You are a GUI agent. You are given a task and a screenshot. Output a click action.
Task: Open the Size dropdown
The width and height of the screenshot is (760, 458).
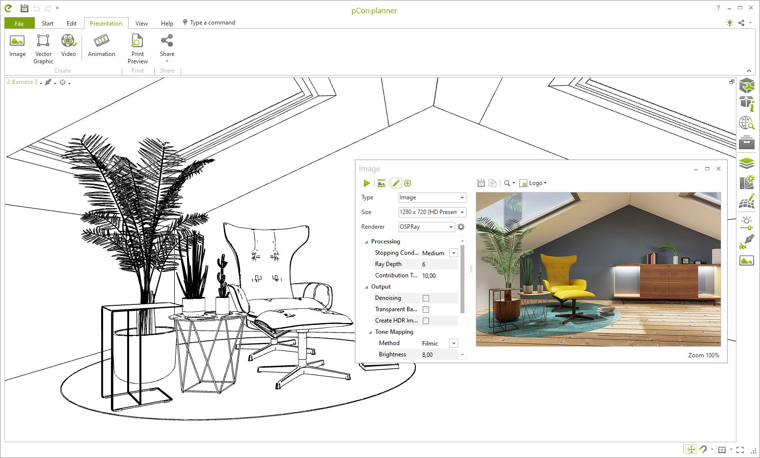(x=432, y=212)
